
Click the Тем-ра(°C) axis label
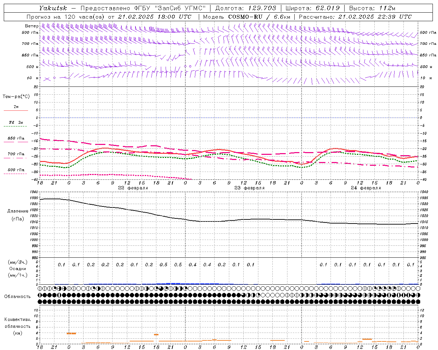pyautogui.click(x=16, y=96)
